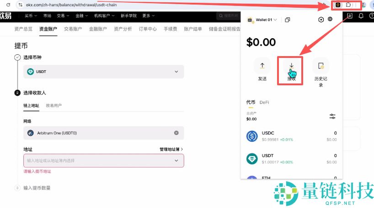Open the 管理地址簿 link
This screenshot has height=208, width=374.
pyautogui.click(x=171, y=149)
